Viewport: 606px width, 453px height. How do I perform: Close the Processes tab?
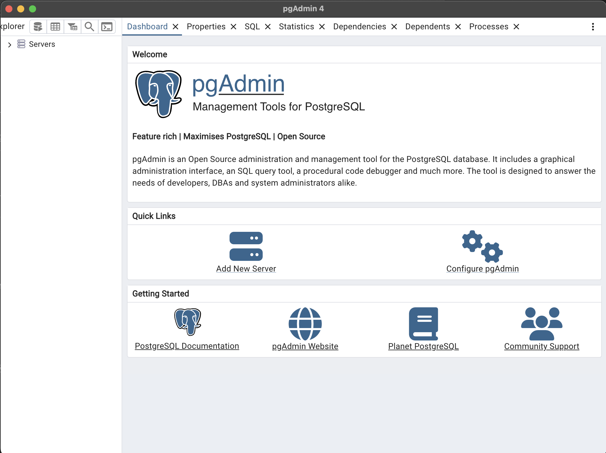(516, 27)
